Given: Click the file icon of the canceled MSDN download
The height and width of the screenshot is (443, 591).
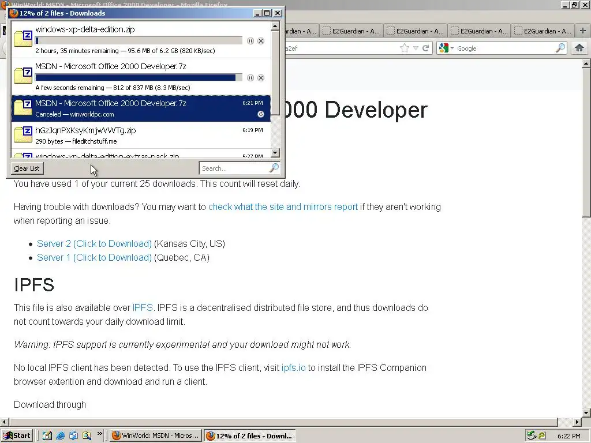Looking at the screenshot, I should coord(23,108).
